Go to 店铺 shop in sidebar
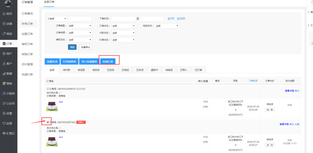Screen dimensions: 313x153 (7, 24)
